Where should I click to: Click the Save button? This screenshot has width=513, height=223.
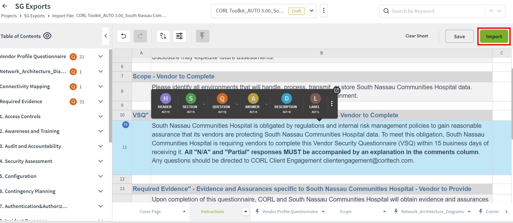click(459, 37)
